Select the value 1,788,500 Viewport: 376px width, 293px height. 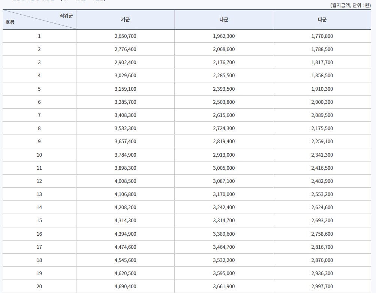click(x=322, y=49)
